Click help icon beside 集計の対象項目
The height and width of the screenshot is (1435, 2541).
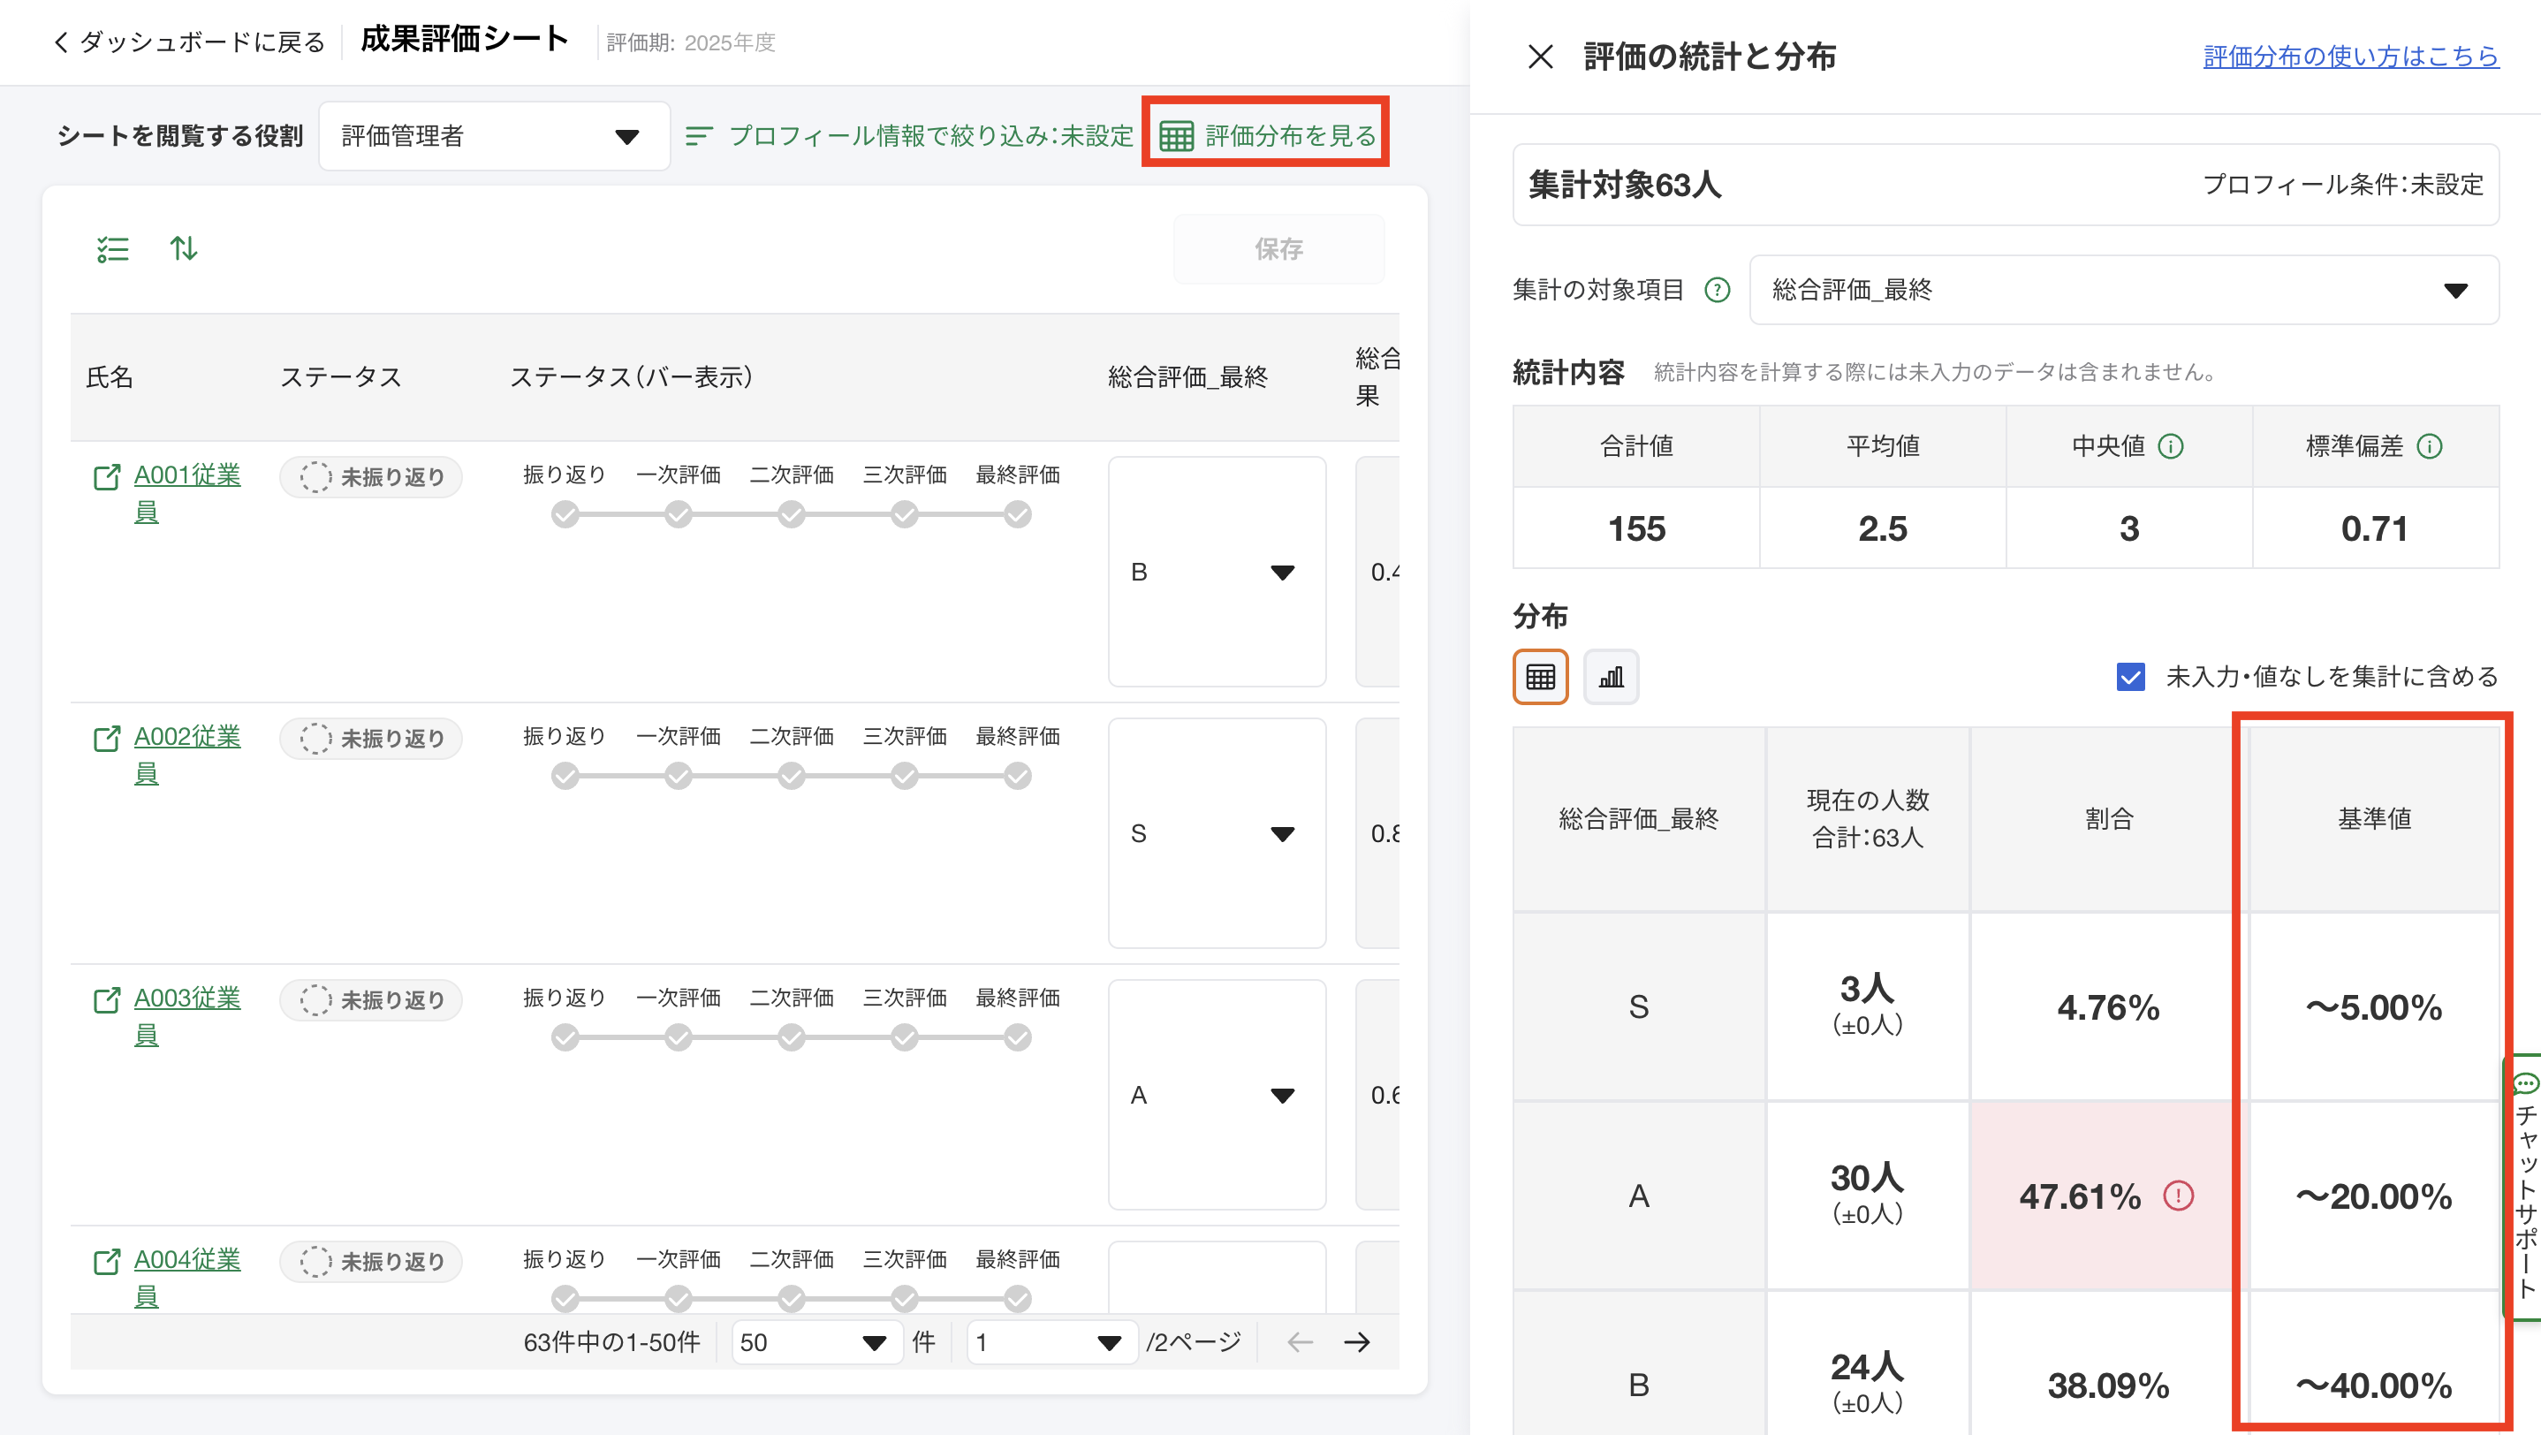1718,290
